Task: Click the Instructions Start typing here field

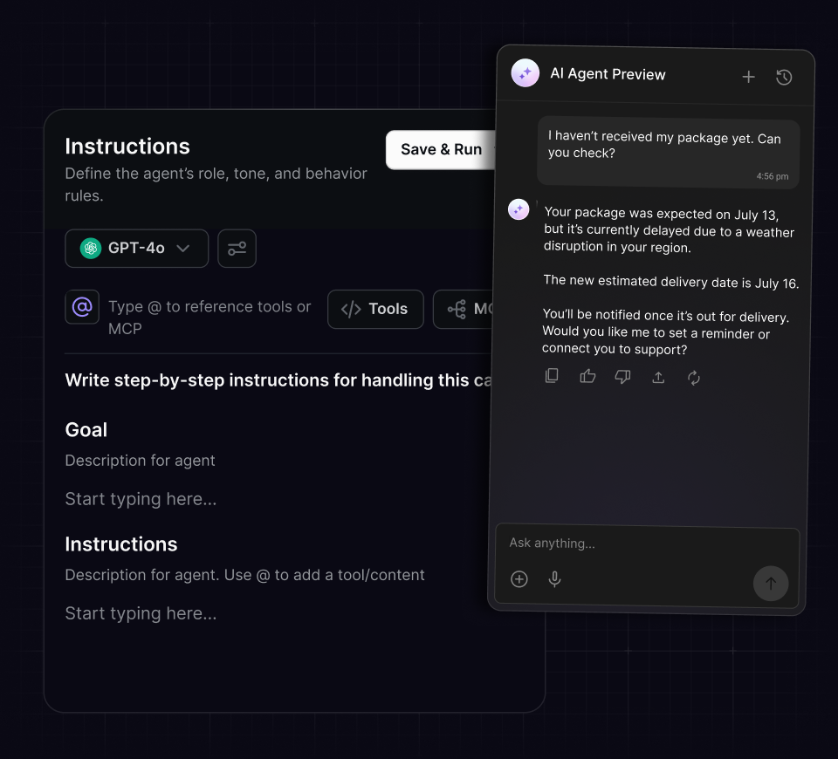Action: click(141, 613)
